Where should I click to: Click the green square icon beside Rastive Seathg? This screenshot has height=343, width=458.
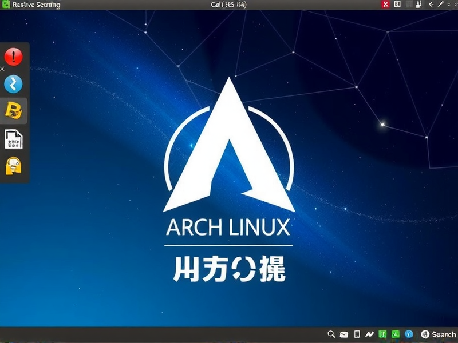[5, 4]
